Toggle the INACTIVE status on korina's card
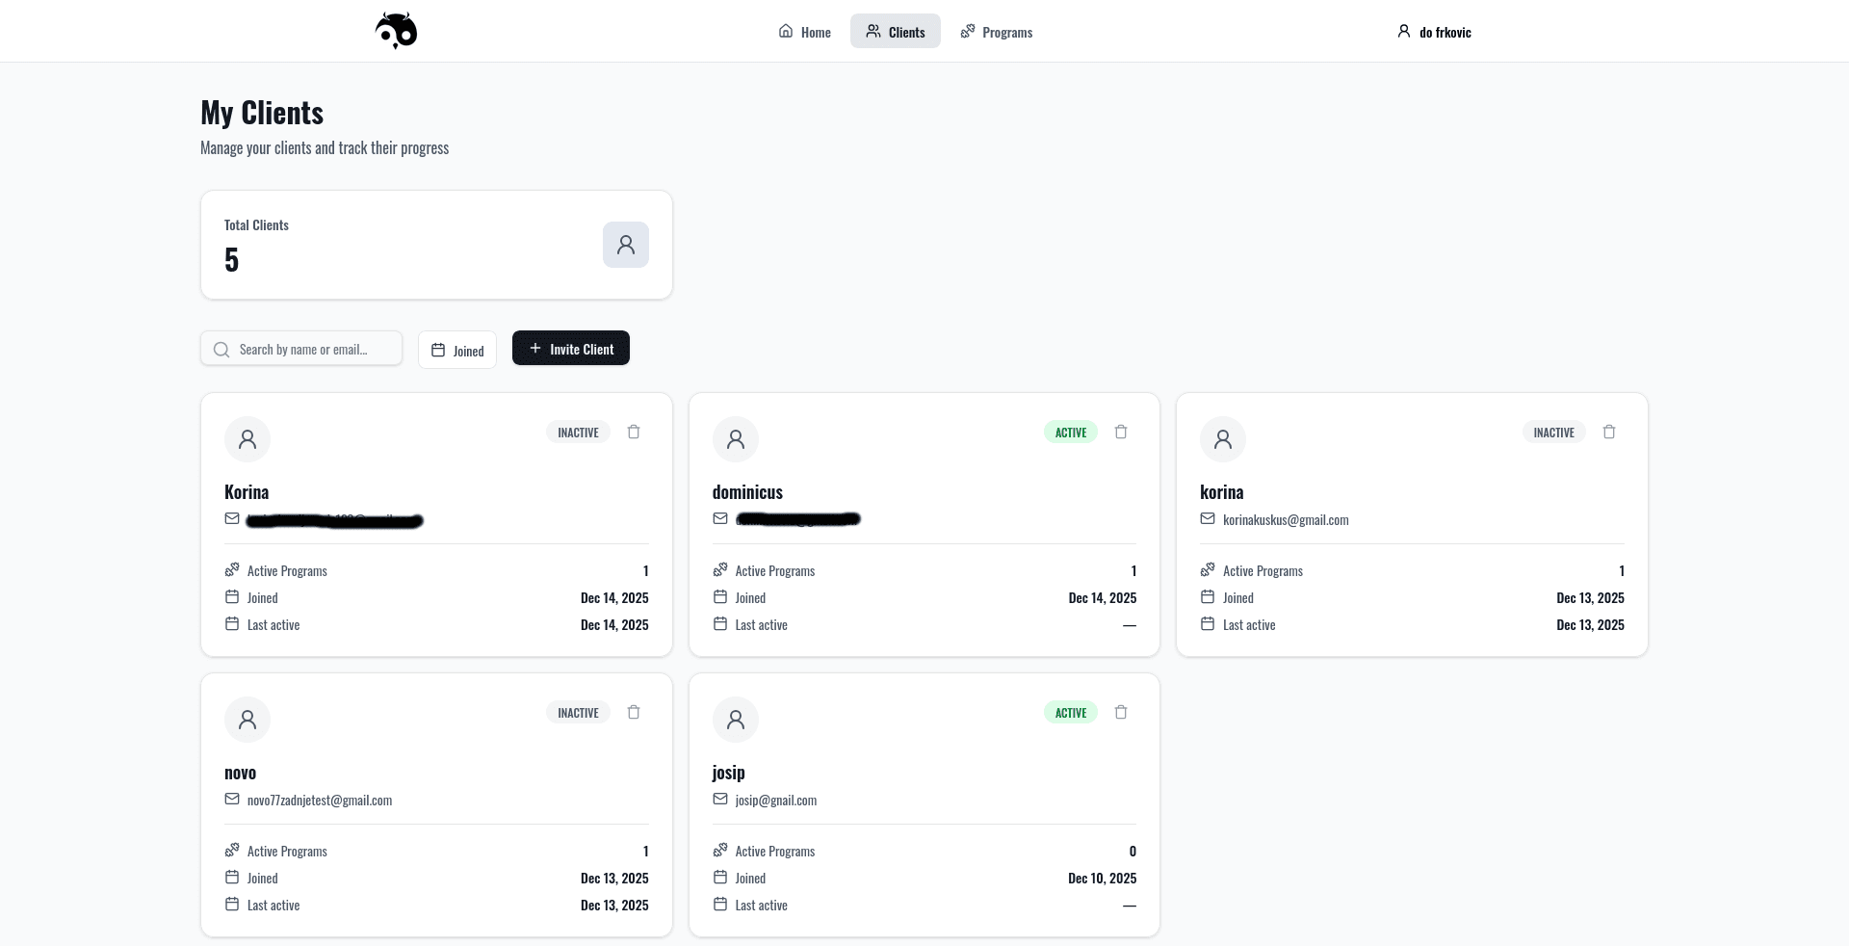1849x946 pixels. tap(1553, 432)
